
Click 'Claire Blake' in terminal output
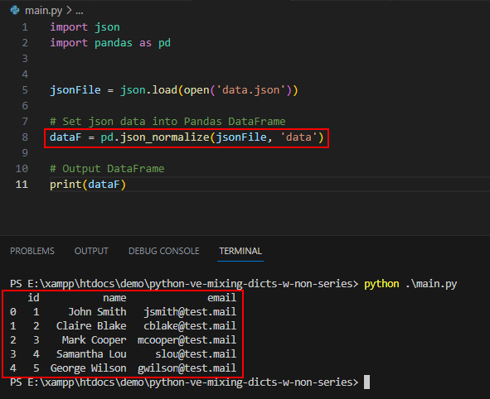click(x=91, y=326)
